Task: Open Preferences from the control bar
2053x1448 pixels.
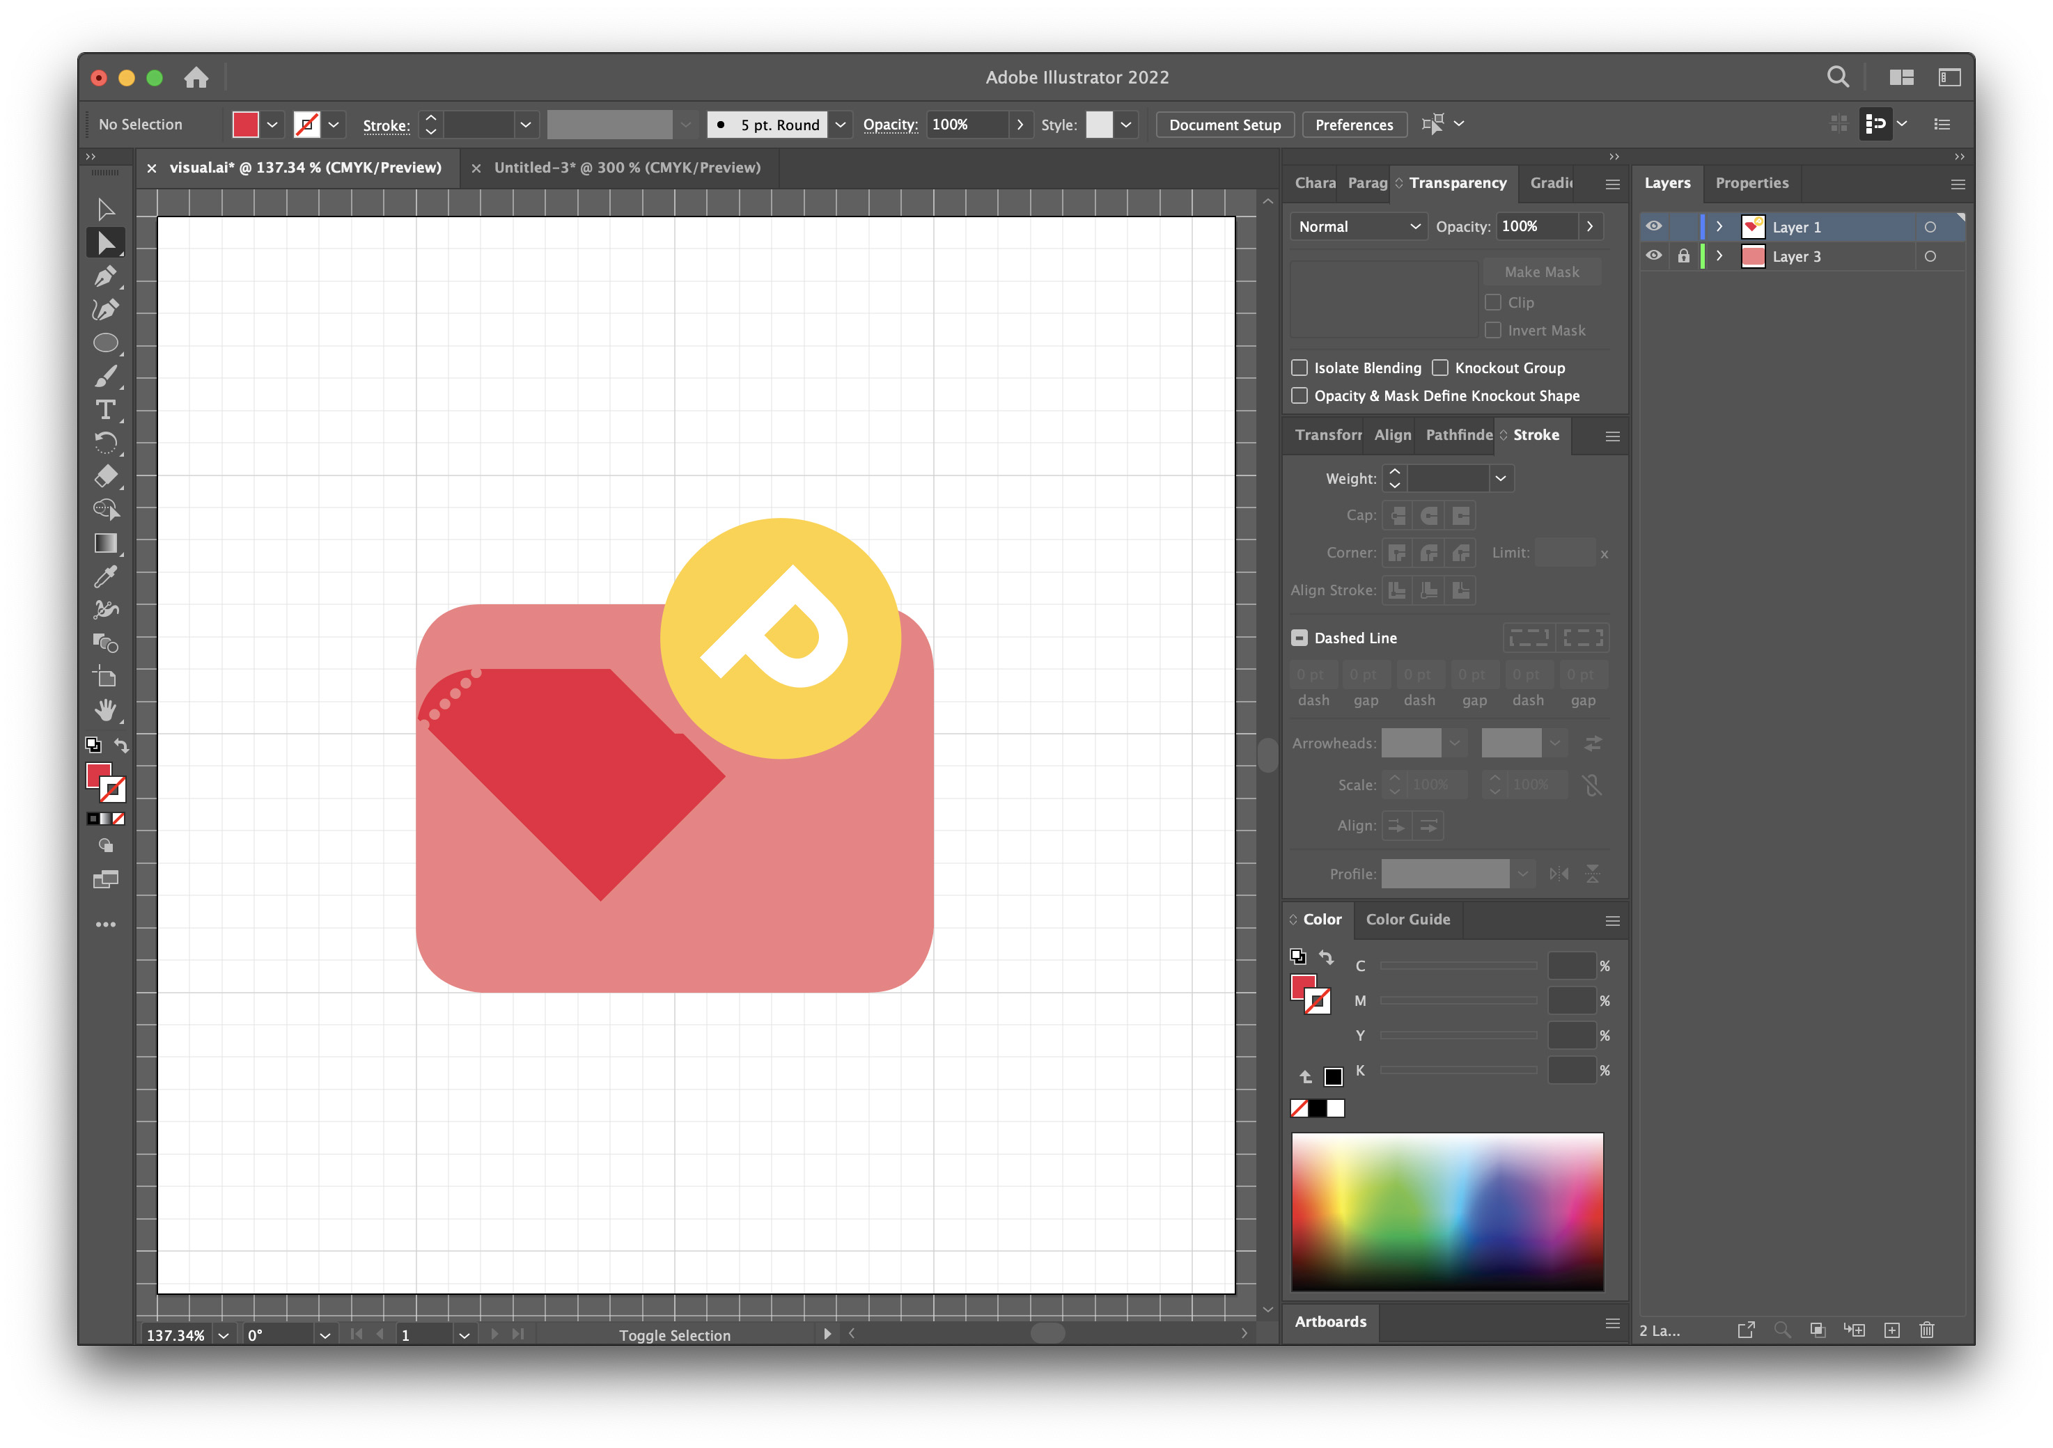Action: (1353, 124)
